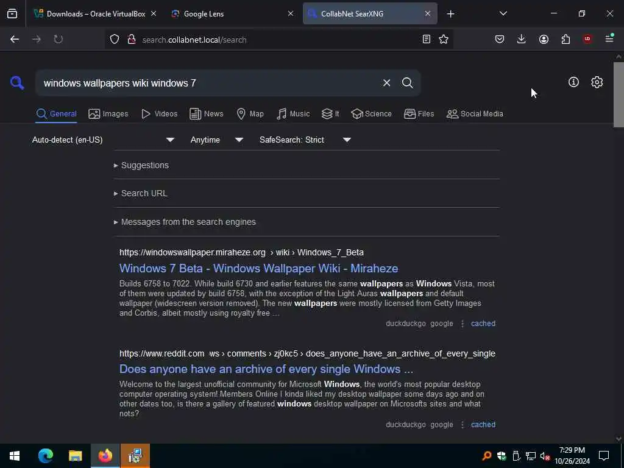The image size is (624, 468).
Task: Open SearXNG preferences gear icon
Action: [x=597, y=82]
